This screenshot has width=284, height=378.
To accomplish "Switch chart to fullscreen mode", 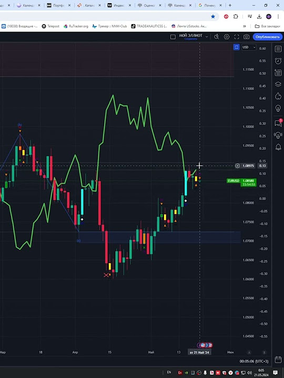I will 237,37.
